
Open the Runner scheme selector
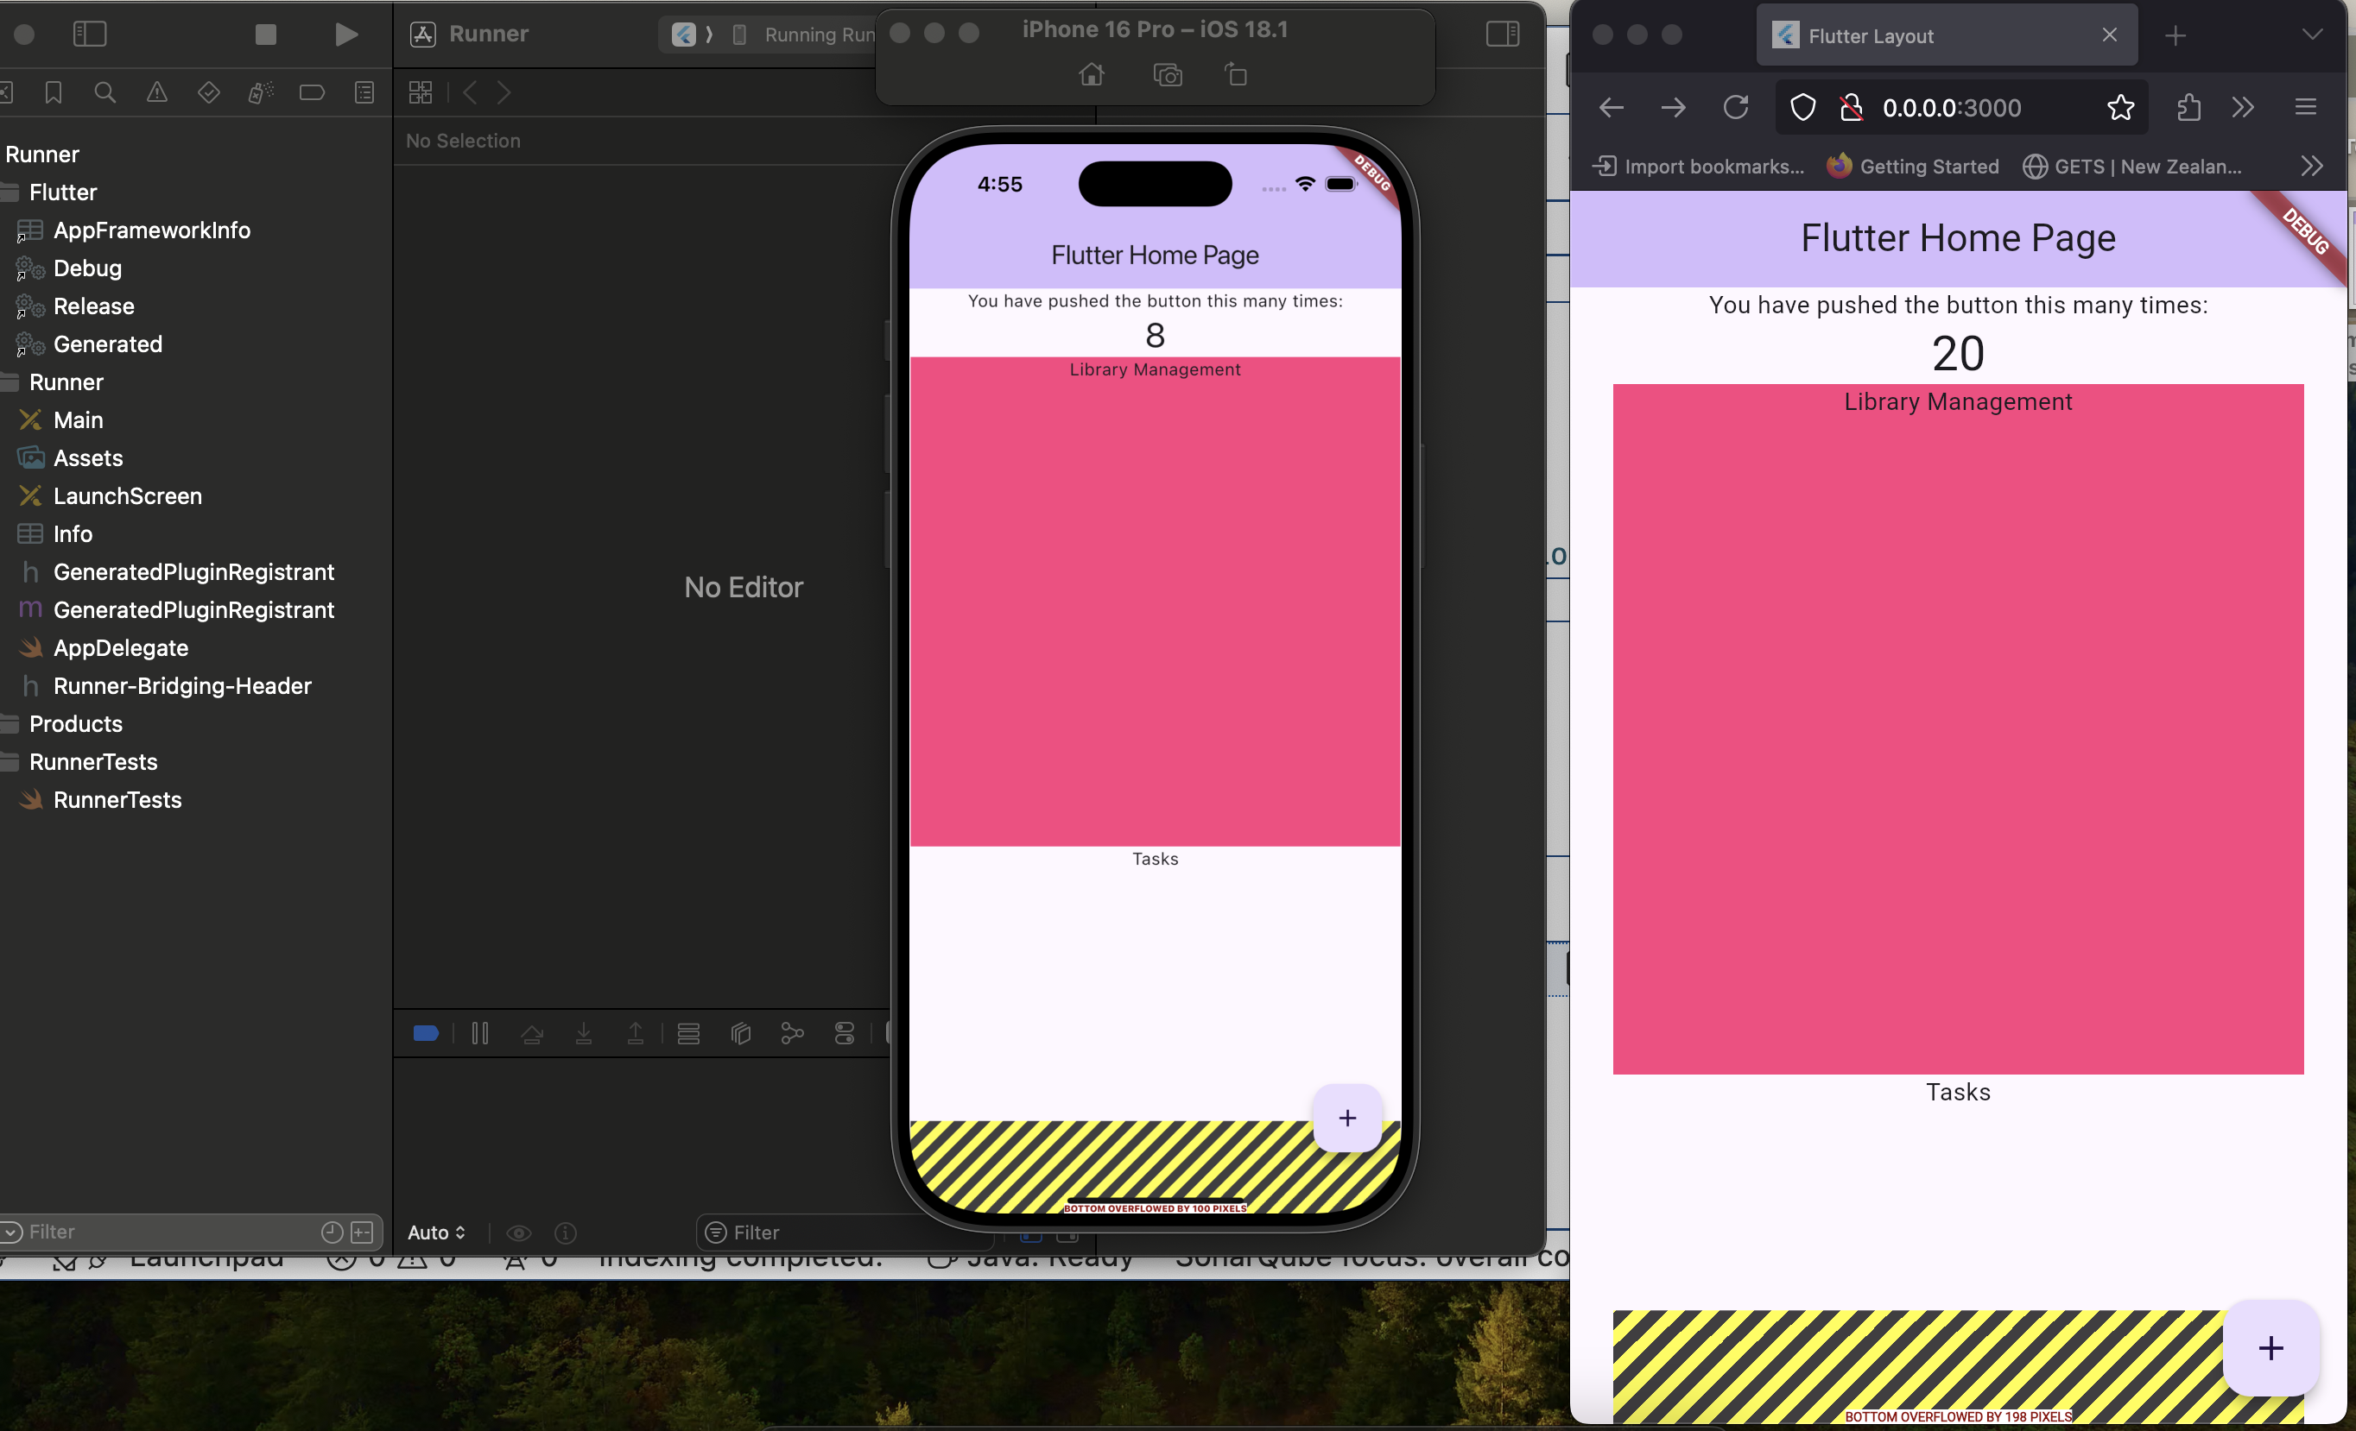[682, 35]
